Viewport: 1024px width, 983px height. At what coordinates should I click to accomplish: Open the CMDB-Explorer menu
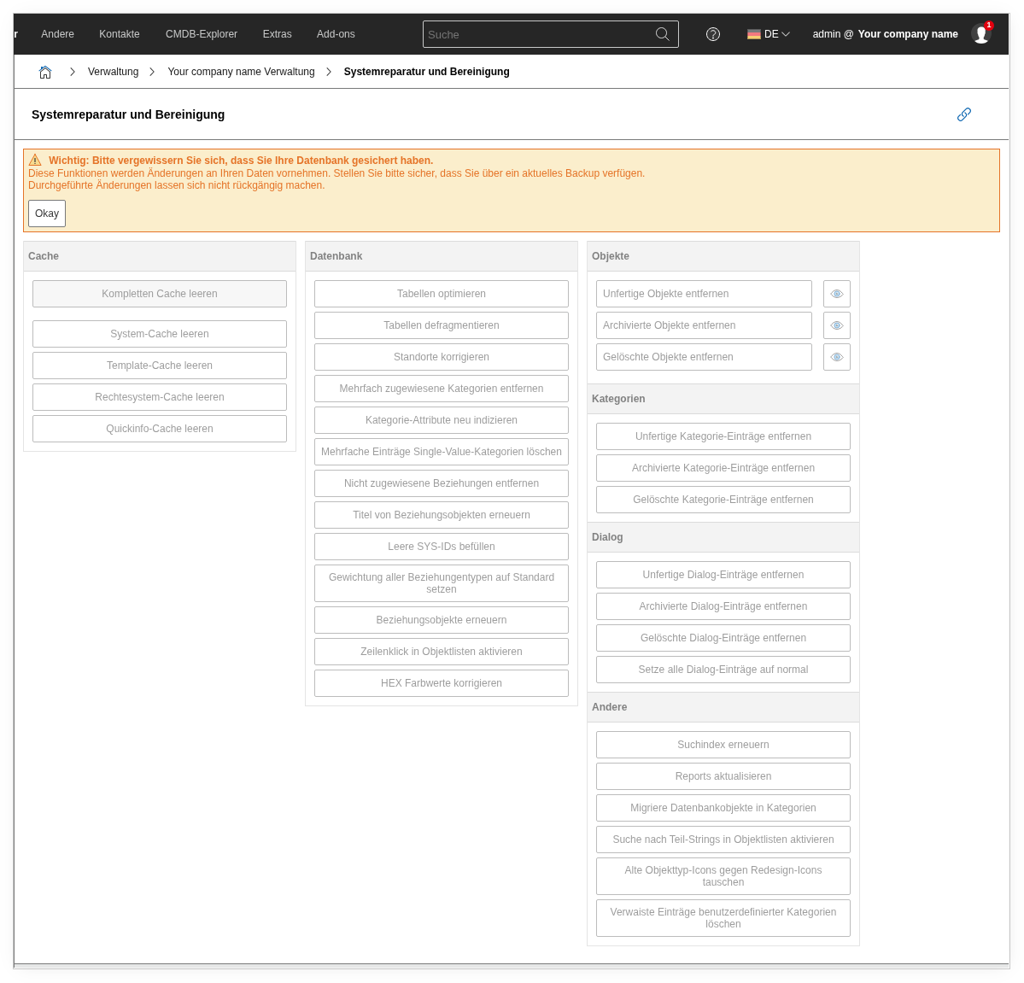[x=202, y=34]
